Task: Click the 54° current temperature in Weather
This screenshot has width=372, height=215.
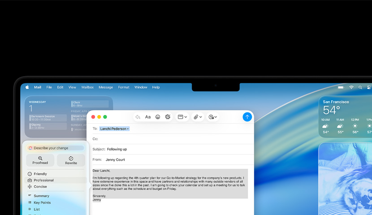Action: tap(331, 110)
